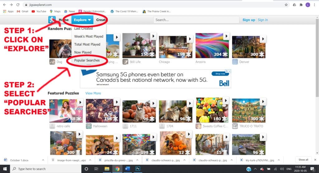
Task: Play the 1704 puzzle arrow button
Action: [x=190, y=103]
